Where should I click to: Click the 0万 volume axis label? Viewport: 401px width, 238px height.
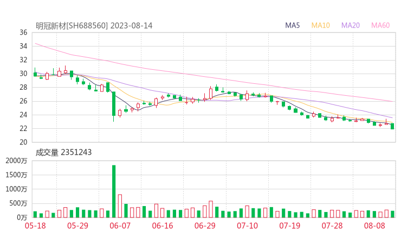[x=22, y=217]
